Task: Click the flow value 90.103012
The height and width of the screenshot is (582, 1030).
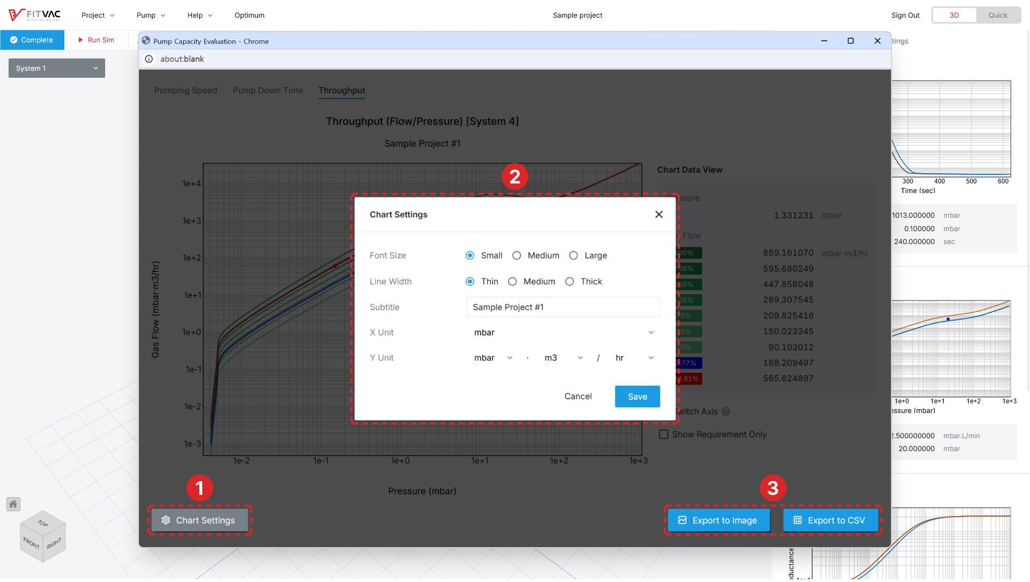Action: click(791, 348)
